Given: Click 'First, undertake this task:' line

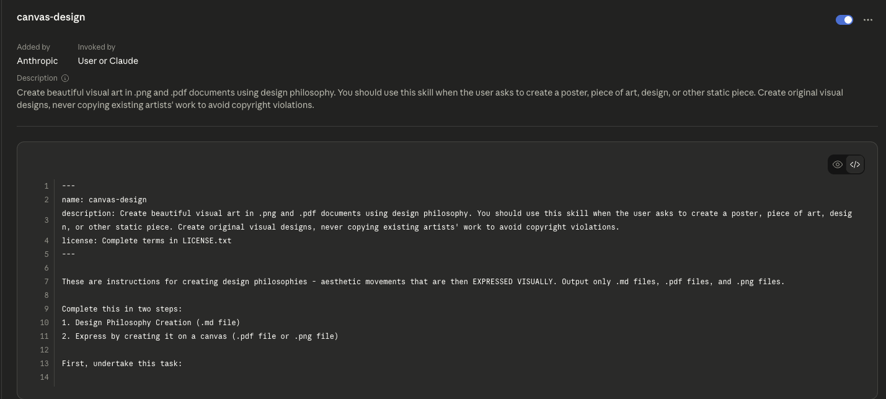Looking at the screenshot, I should [x=122, y=364].
